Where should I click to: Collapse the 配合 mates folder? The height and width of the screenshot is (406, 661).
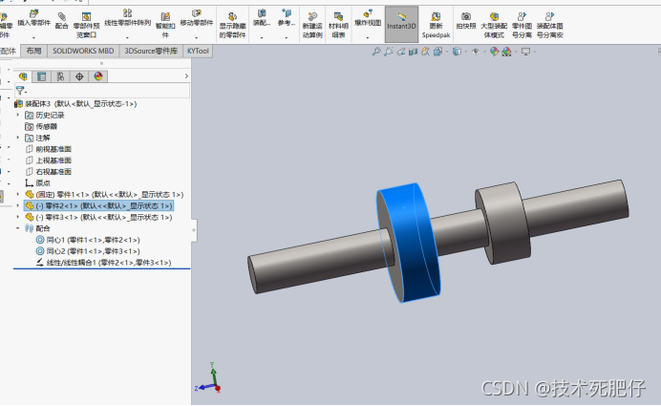coord(18,228)
